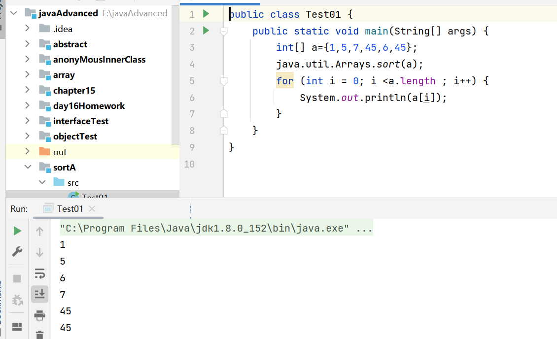This screenshot has height=339, width=557.
Task: Click the trash icon to clear console
Action: pos(40,335)
